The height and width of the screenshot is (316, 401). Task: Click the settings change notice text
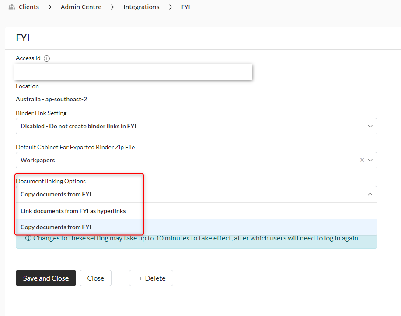(x=196, y=238)
